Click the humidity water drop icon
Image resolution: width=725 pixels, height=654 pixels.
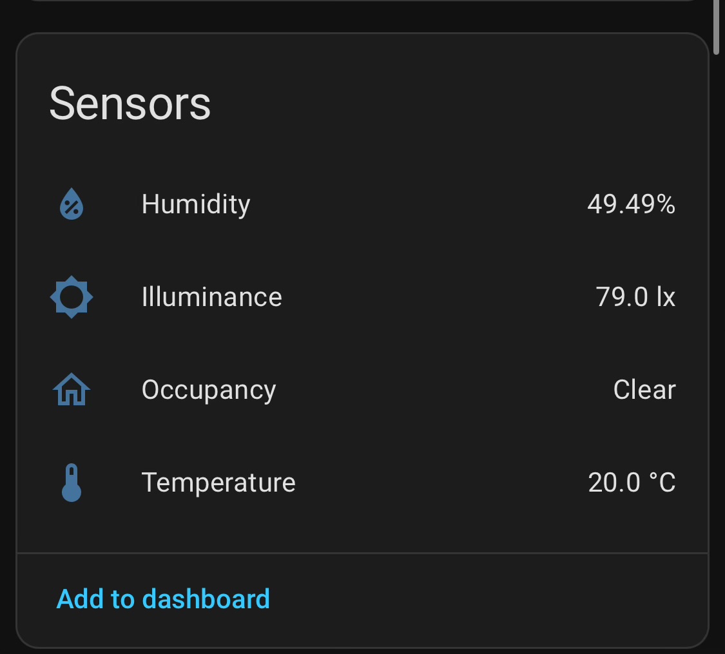coord(72,205)
